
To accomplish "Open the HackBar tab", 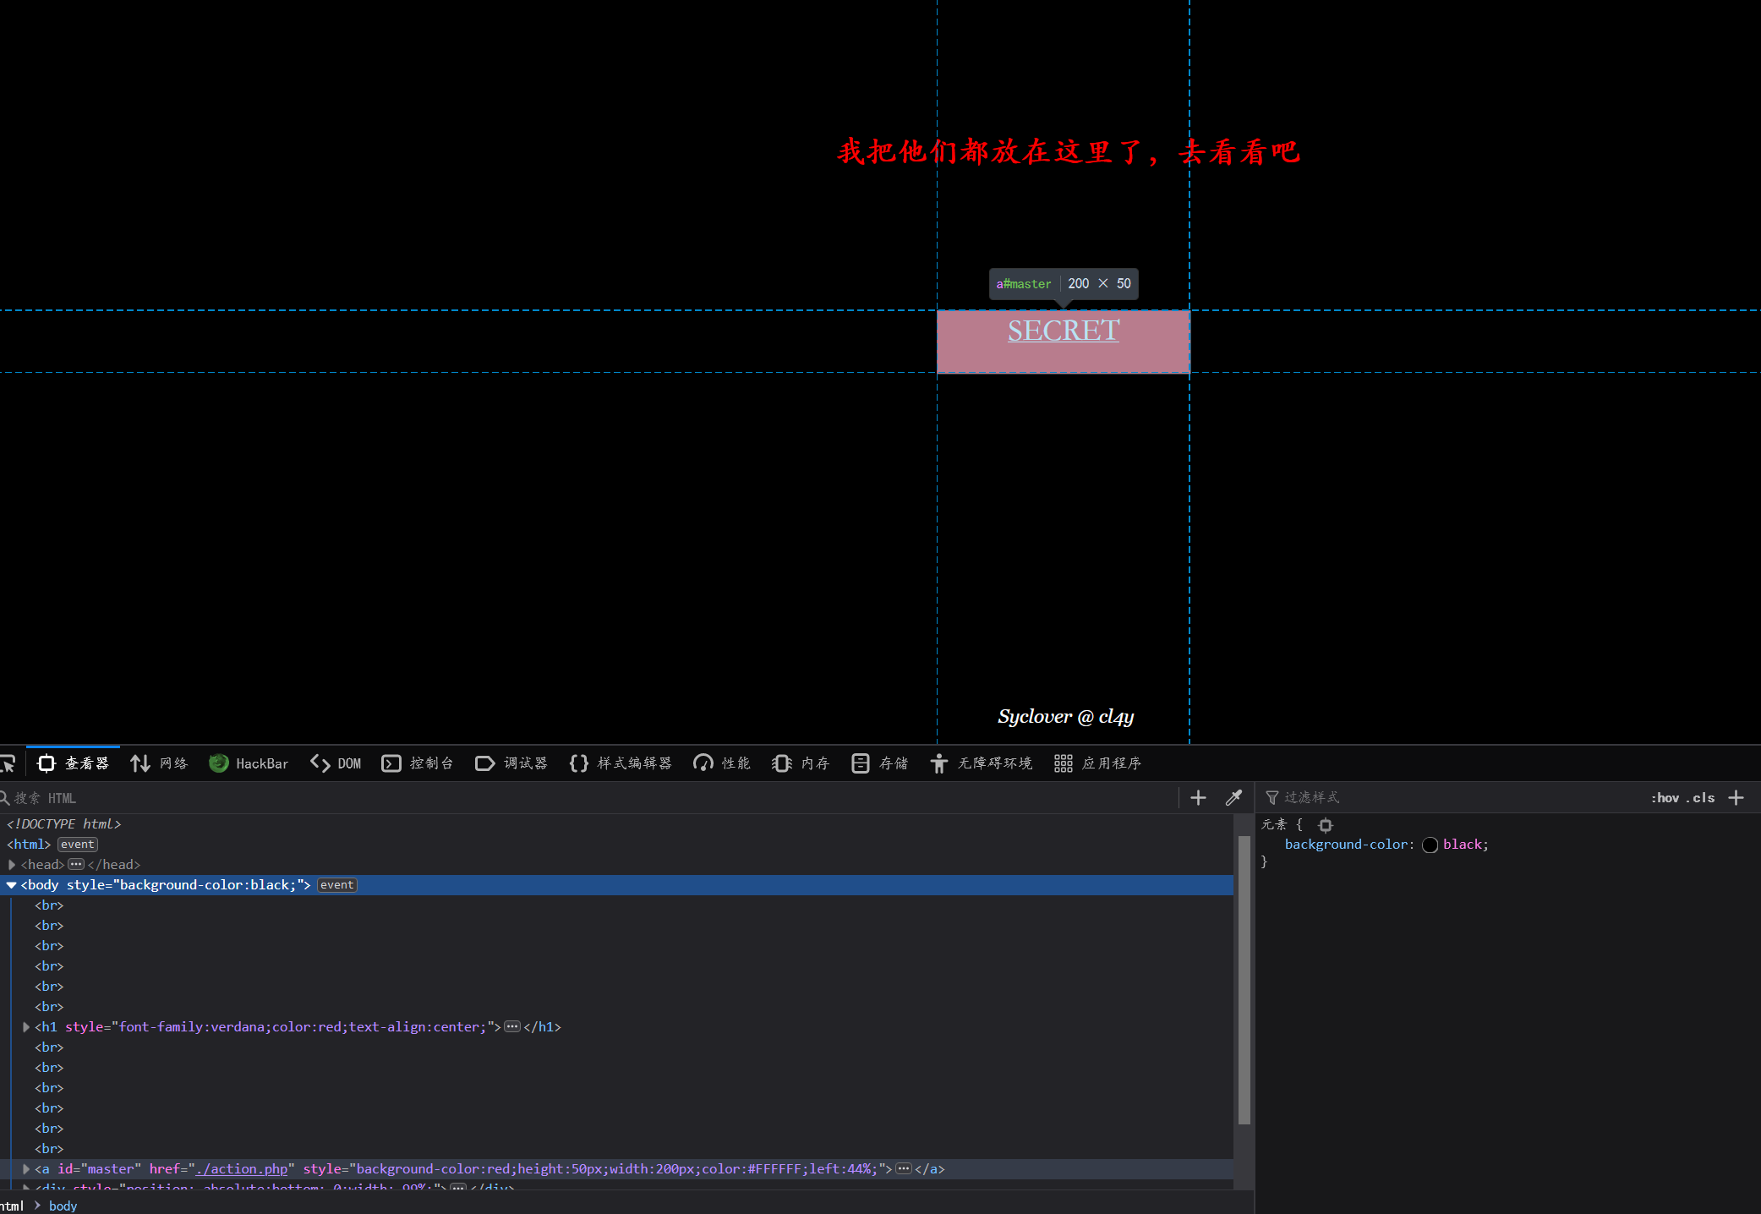I will click(x=249, y=763).
